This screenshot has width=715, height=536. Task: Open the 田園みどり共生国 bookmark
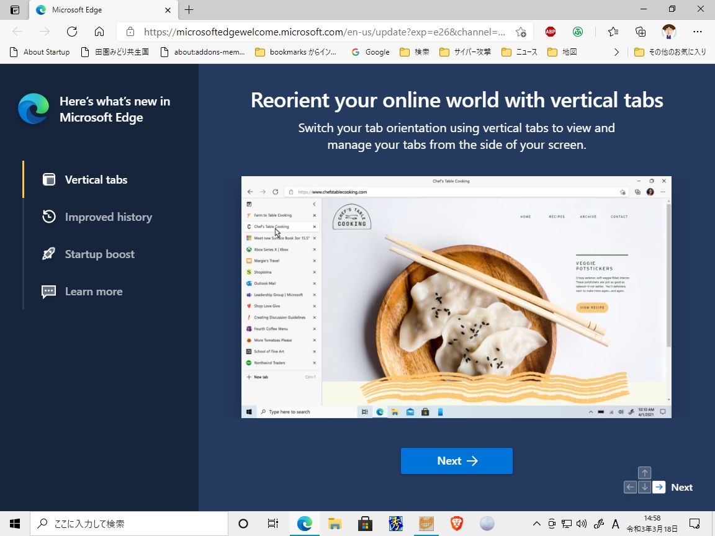coord(114,52)
